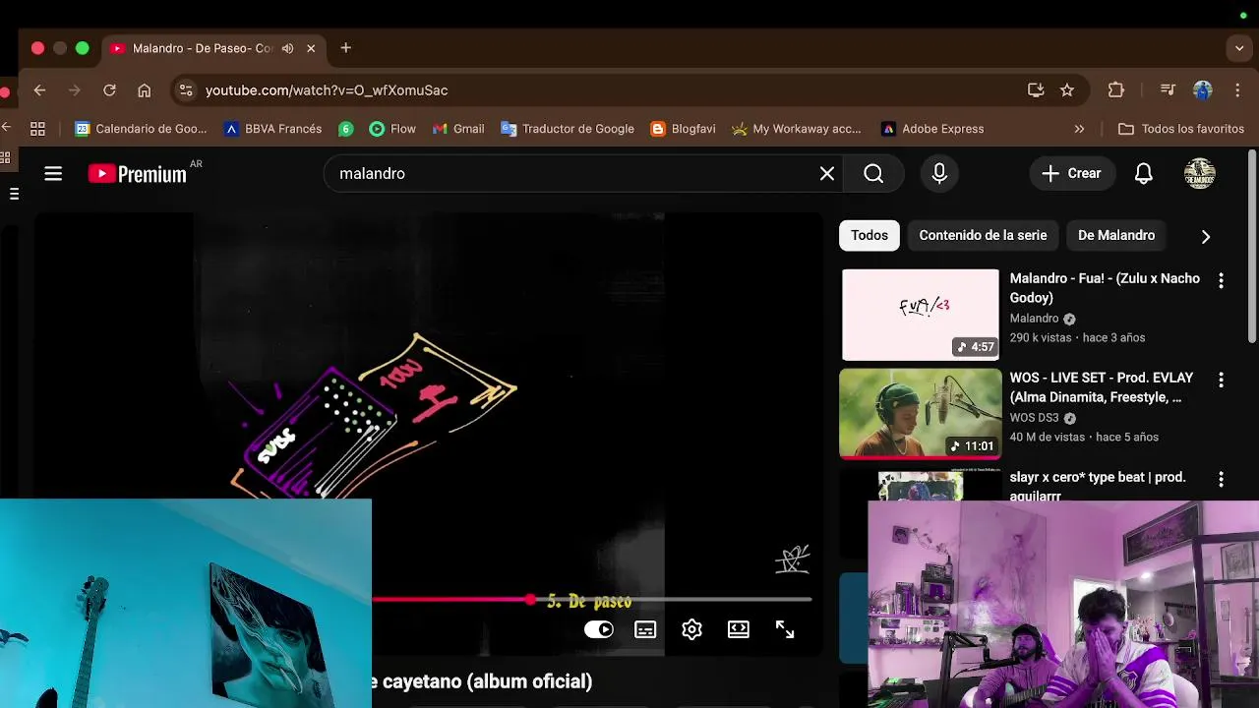The image size is (1259, 708).
Task: Go to WOS DS3 channel name
Action: (x=1034, y=418)
